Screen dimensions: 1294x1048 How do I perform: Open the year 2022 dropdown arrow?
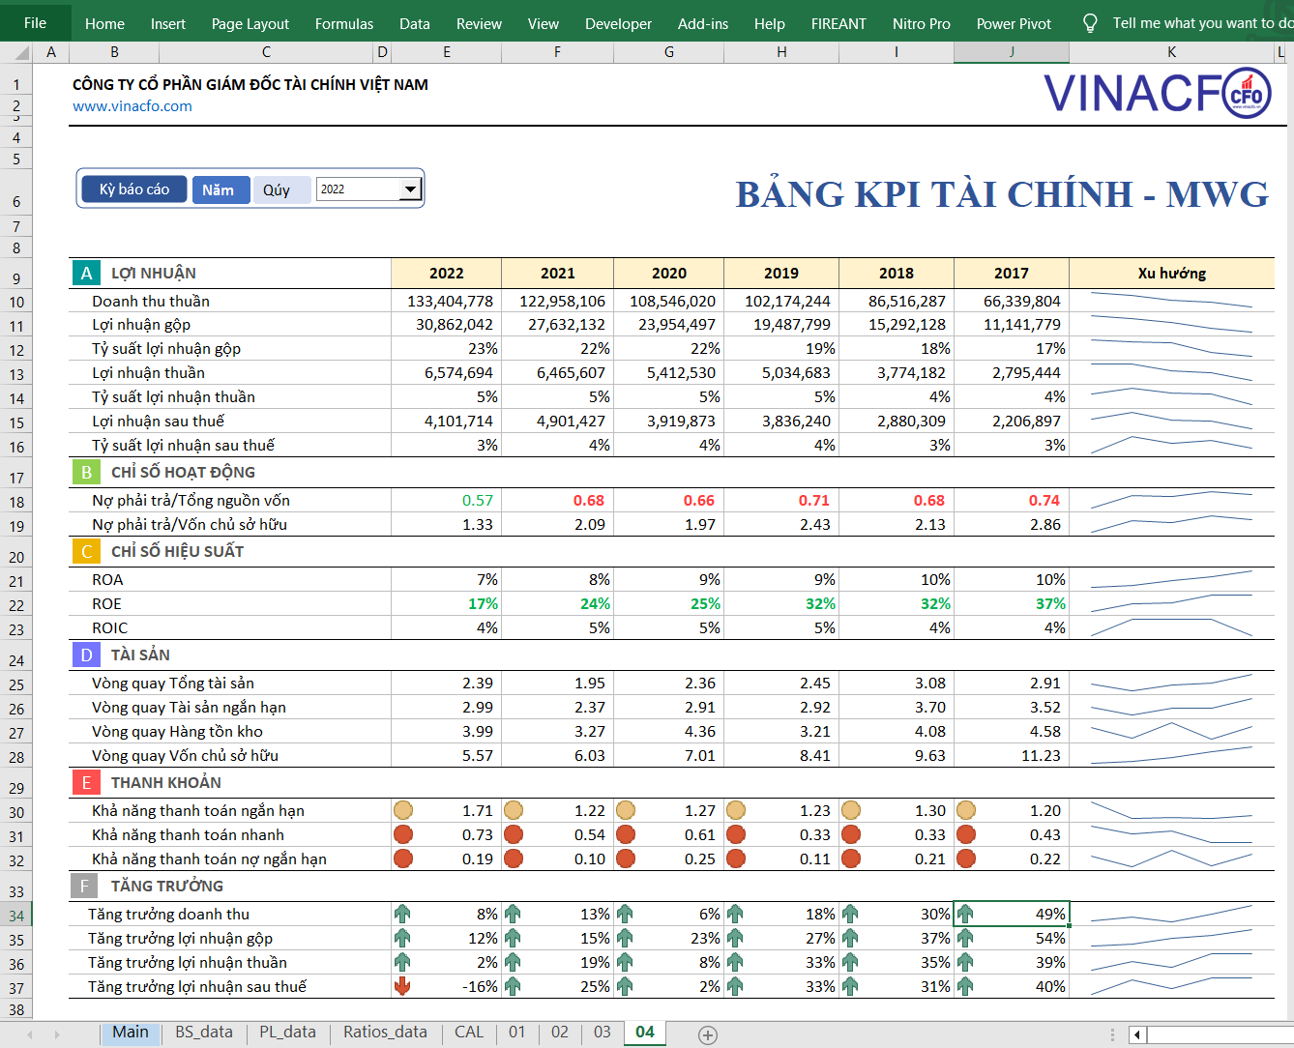coord(410,189)
